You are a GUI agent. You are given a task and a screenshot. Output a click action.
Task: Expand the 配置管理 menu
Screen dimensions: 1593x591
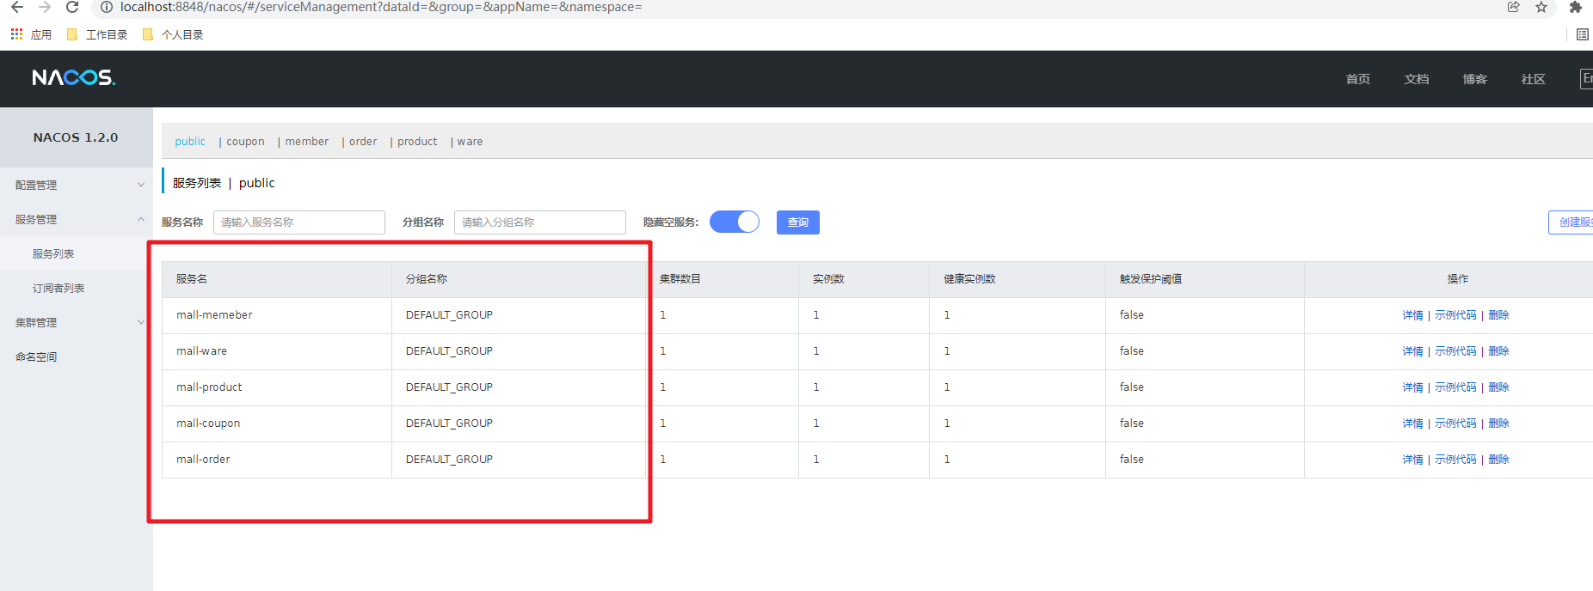[x=77, y=185]
